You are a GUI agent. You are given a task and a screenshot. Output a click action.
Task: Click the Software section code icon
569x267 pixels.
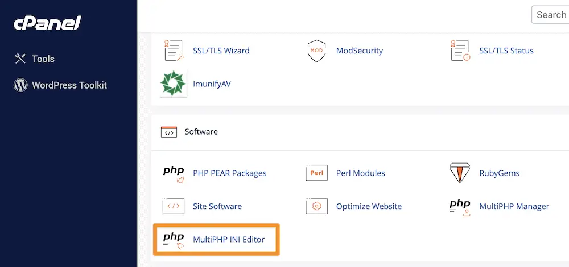click(169, 132)
